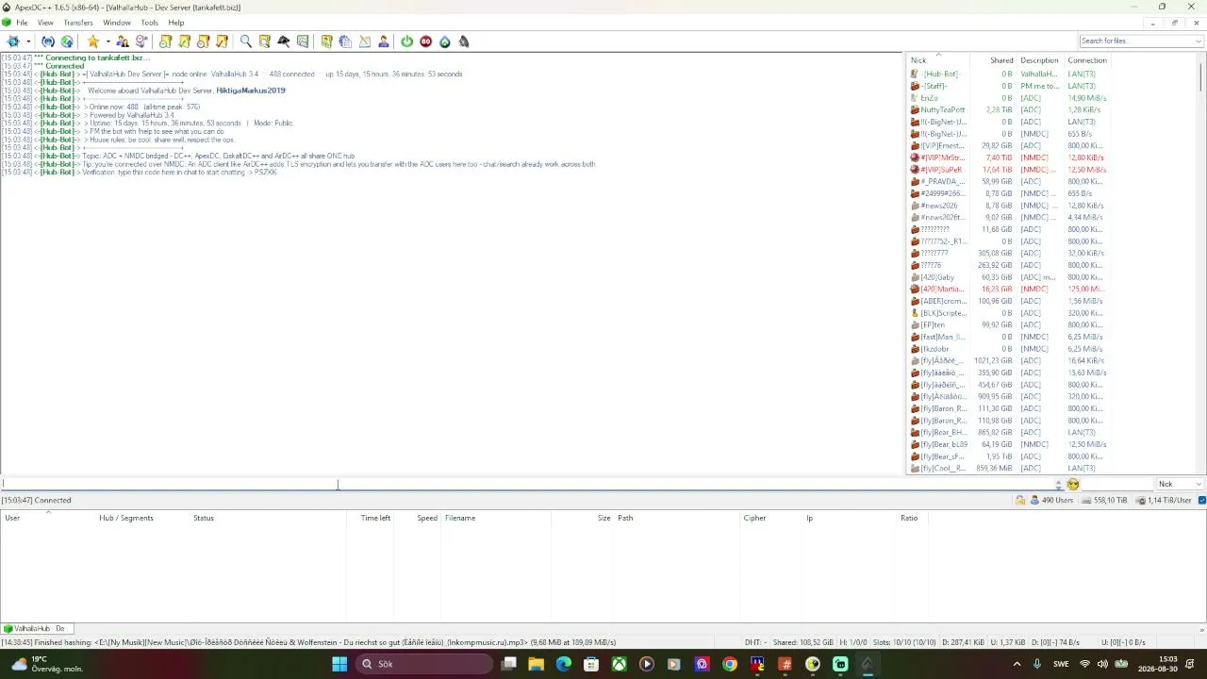1207x679 pixels.
Task: Click the Reconnect toolbar icon
Action: coord(48,41)
